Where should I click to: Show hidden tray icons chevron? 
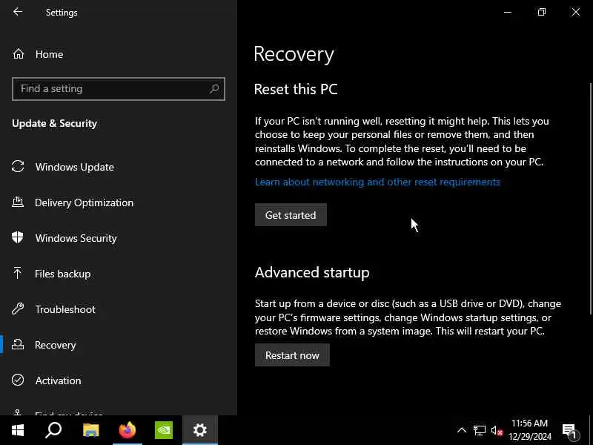[461, 430]
